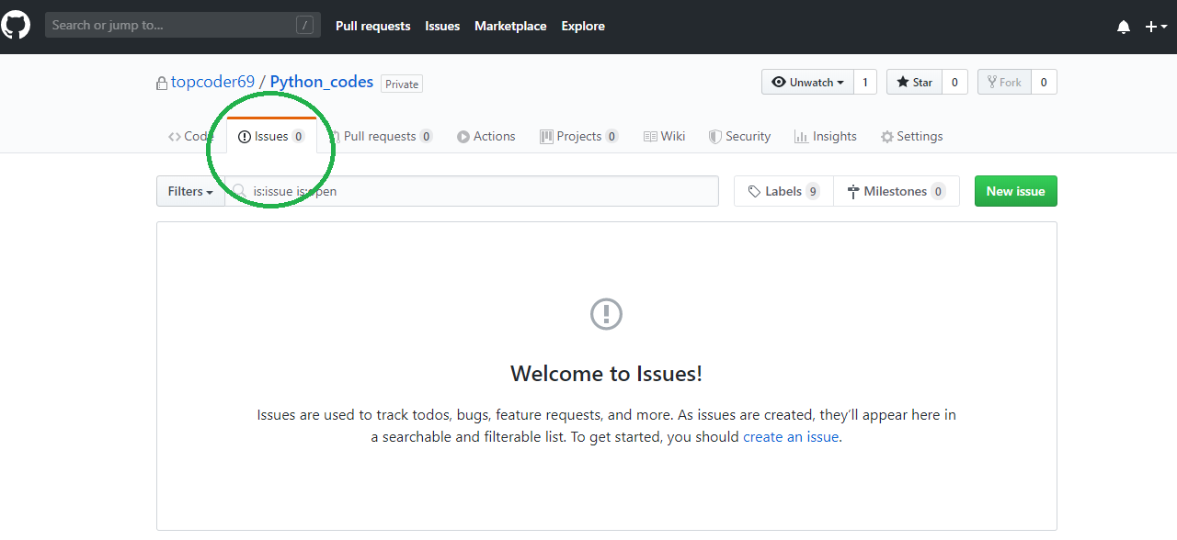View forks count next to Fork
This screenshot has width=1177, height=540.
click(1044, 82)
